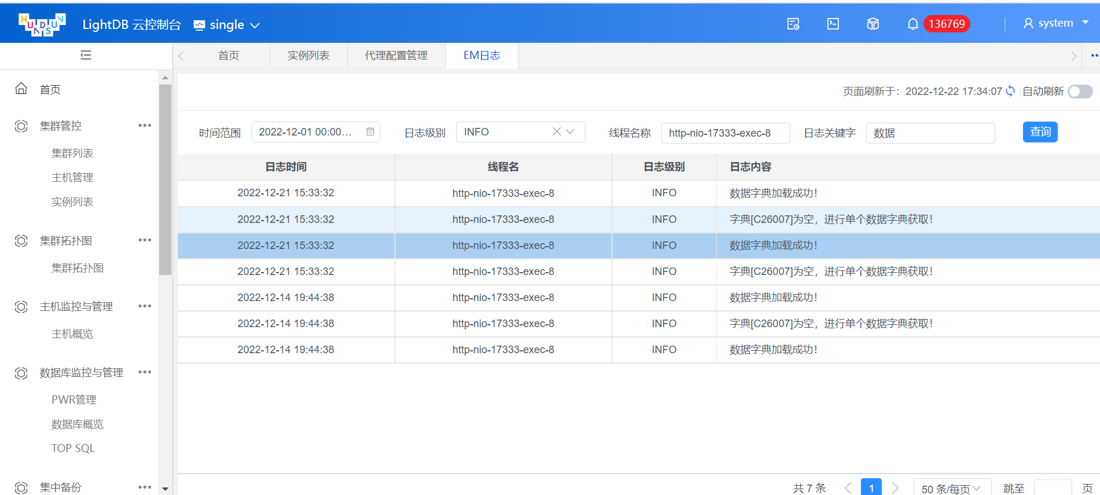1100x495 pixels.
Task: Go to the next page
Action: (x=895, y=488)
